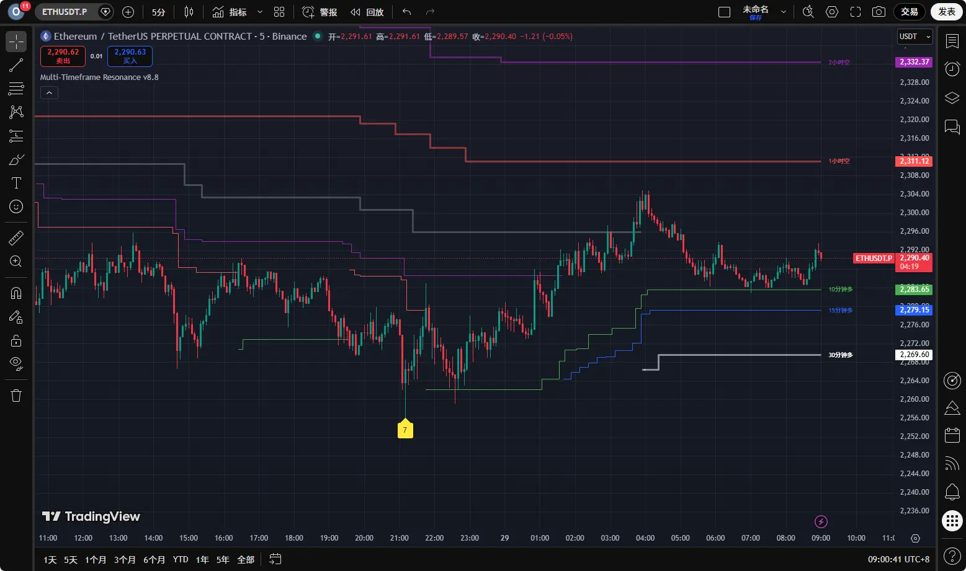Select the YTD date range

click(x=181, y=559)
